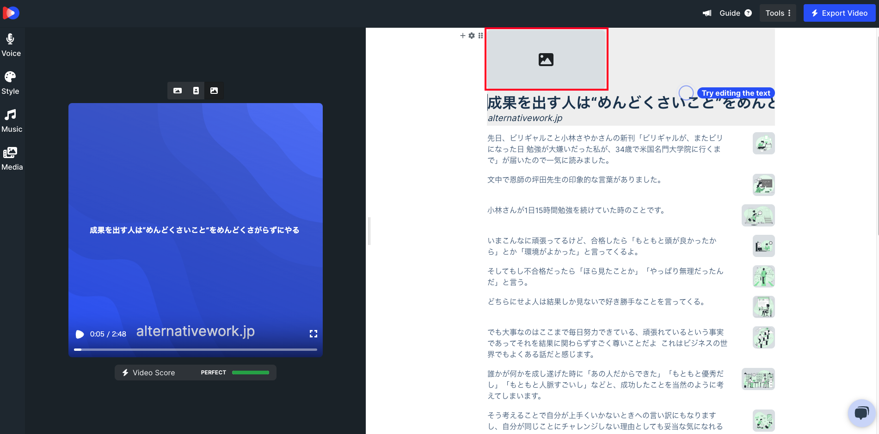Click thumbnail beside 先日、ビリギャル paragraph
The width and height of the screenshot is (879, 434).
[x=763, y=143]
